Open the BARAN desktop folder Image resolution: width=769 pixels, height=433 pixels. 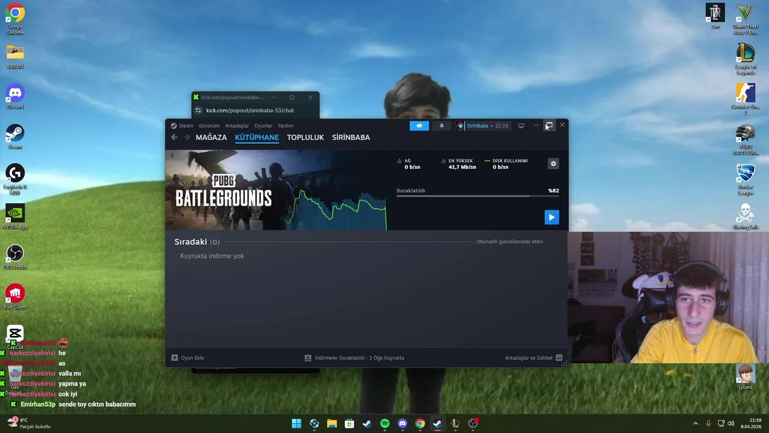[15, 57]
